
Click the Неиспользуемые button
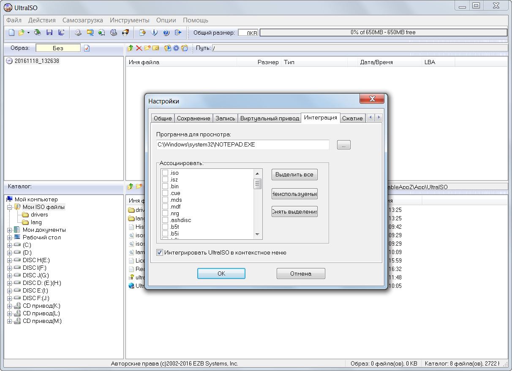tap(294, 194)
